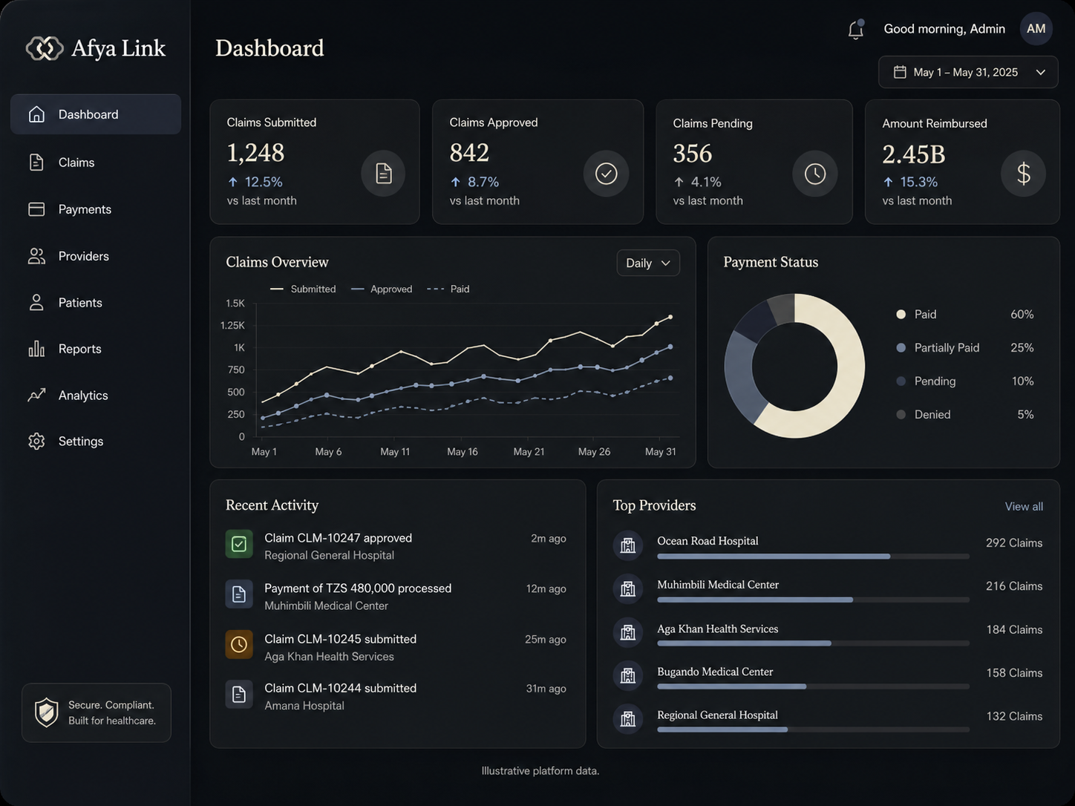Viewport: 1075px width, 806px height.
Task: Click the Good morning, Admin greeting
Action: pos(944,29)
